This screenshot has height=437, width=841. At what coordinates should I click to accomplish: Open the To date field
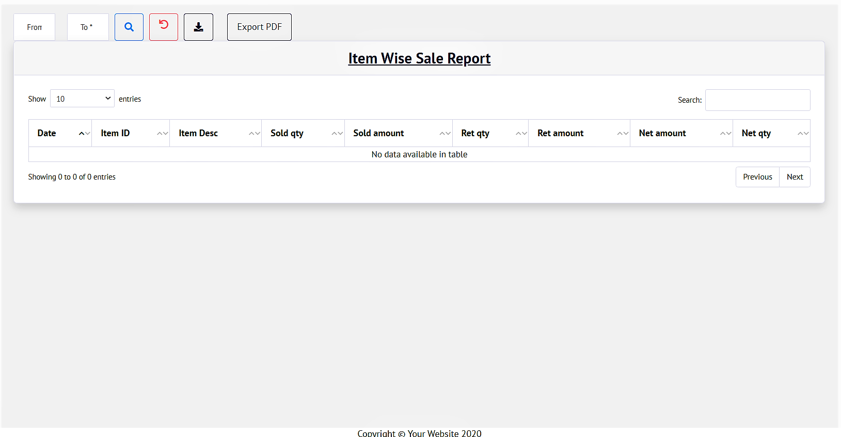point(88,27)
